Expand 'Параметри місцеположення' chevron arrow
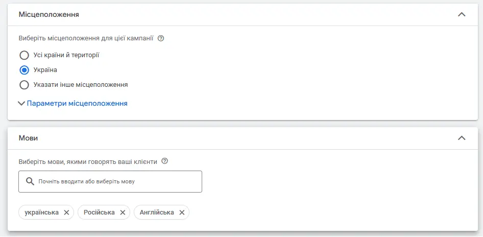Image resolution: width=483 pixels, height=237 pixels. (x=21, y=103)
